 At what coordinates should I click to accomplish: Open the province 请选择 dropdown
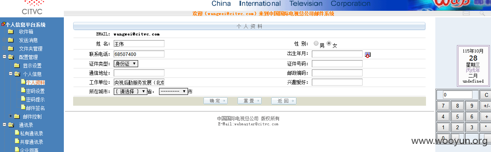[x=130, y=91]
